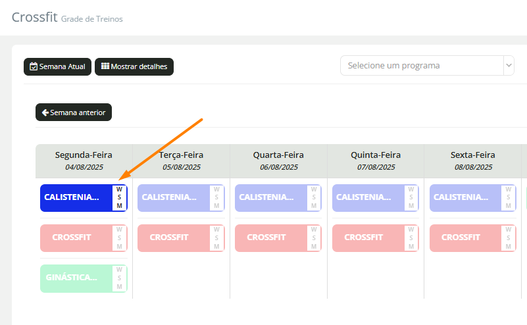Image resolution: width=527 pixels, height=325 pixels.
Task: Click W on Monday's CROSSFIT card
Action: click(x=119, y=229)
